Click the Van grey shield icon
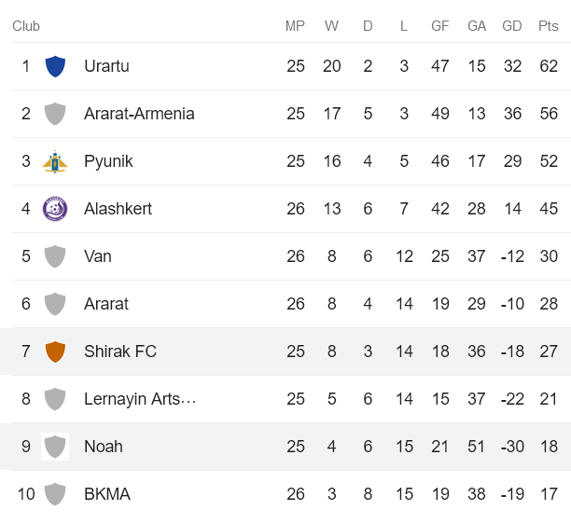 tap(55, 256)
